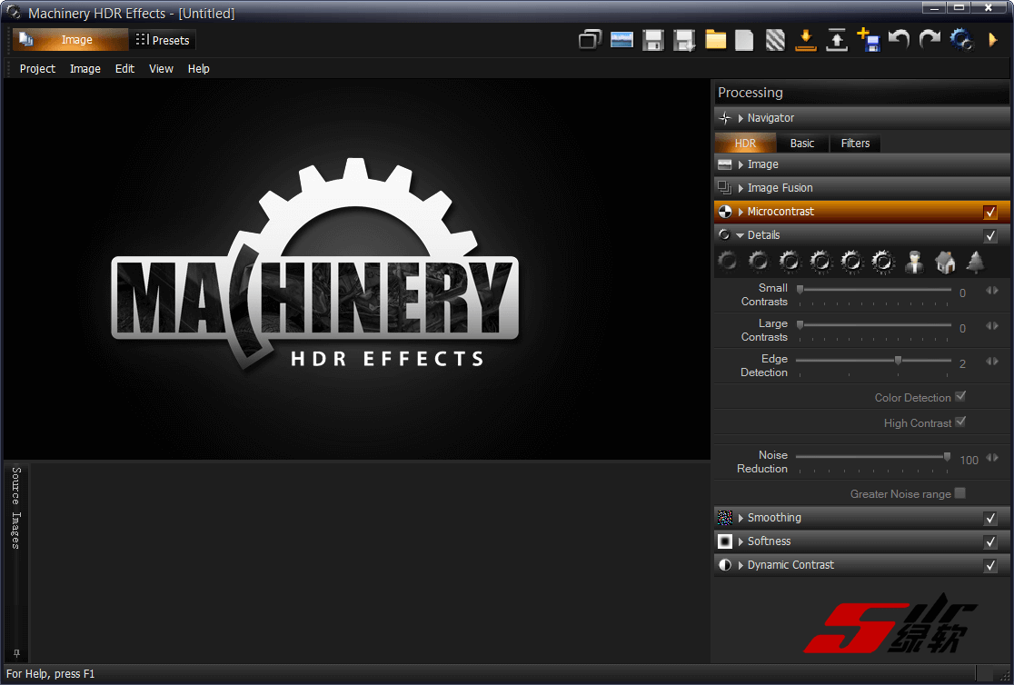Click the blue gear settings icon
The image size is (1014, 685).
[960, 40]
